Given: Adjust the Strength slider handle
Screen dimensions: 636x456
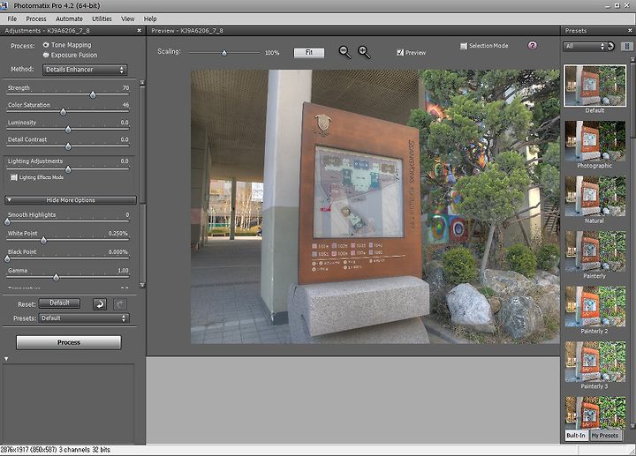Looking at the screenshot, I should [93, 94].
